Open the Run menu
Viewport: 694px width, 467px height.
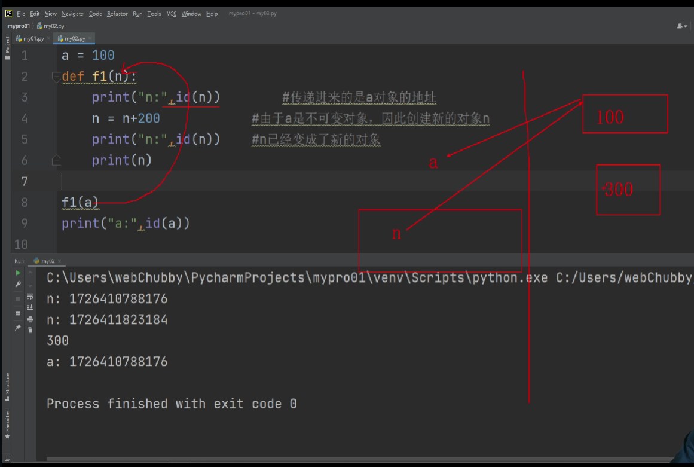[x=137, y=14]
